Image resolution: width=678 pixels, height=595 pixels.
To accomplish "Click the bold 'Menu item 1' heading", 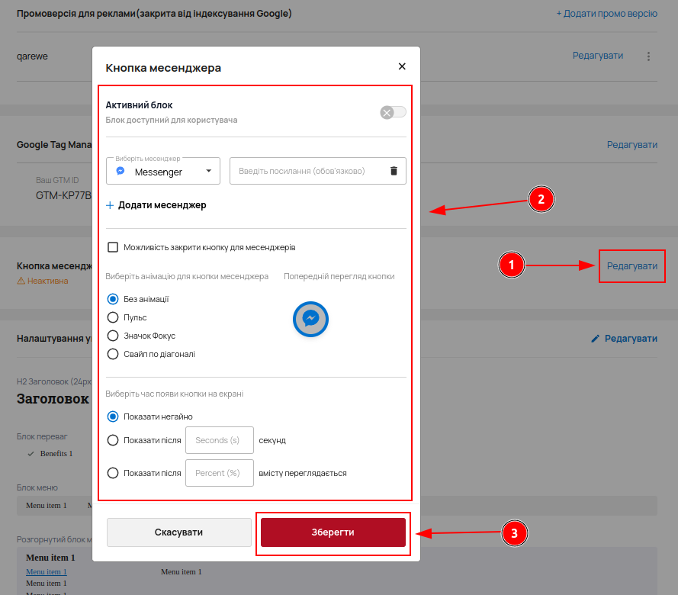I will (50, 558).
